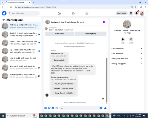Open more actions plus icon in composer
The width and height of the screenshot is (148, 118).
[46, 108]
